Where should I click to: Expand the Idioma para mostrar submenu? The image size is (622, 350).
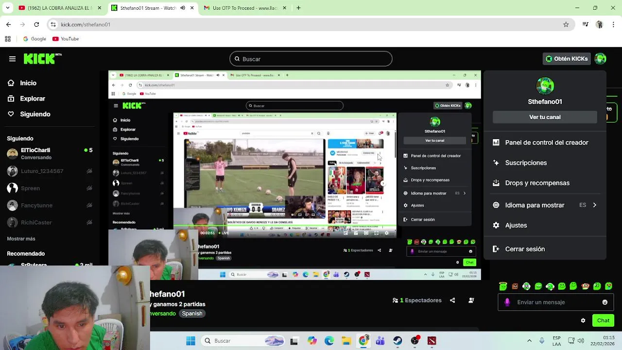[594, 205]
